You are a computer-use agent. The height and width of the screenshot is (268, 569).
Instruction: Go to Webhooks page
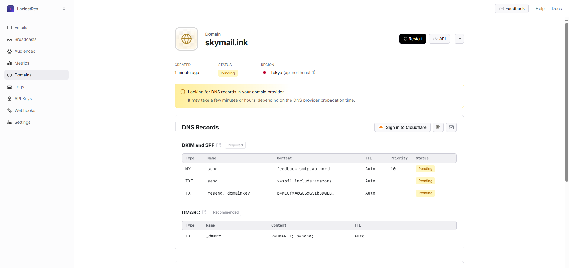(25, 110)
